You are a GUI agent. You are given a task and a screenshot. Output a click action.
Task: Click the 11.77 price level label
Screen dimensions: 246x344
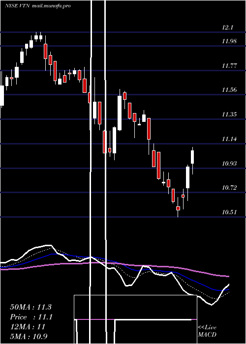(229, 65)
